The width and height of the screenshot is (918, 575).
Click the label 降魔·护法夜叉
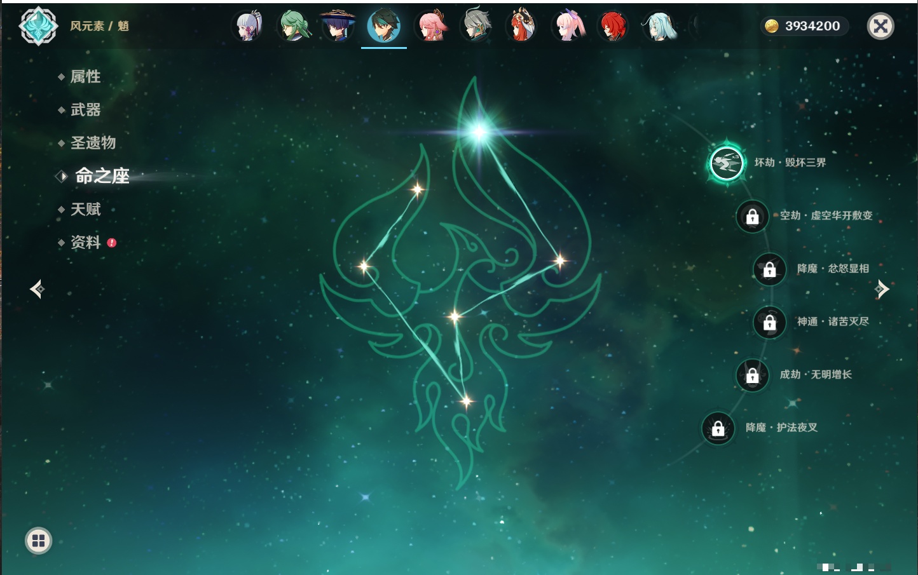click(781, 428)
